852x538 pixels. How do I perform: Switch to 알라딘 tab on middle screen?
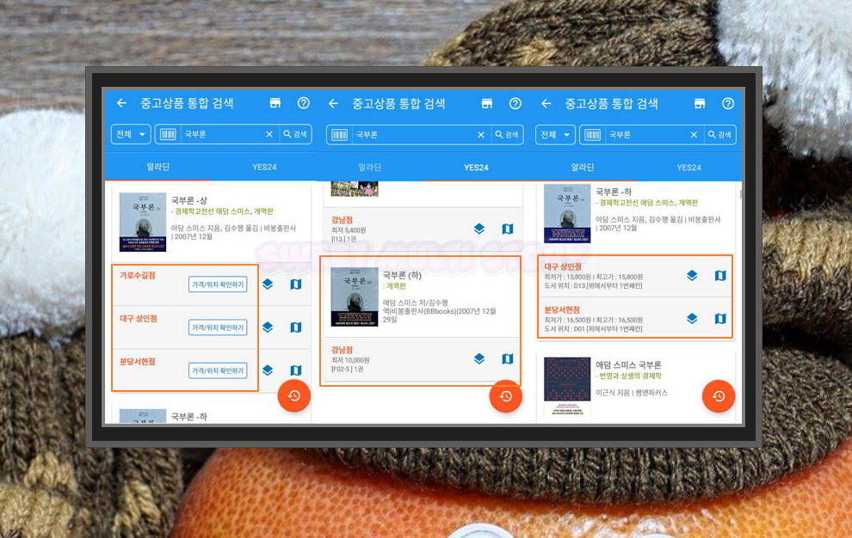(369, 168)
